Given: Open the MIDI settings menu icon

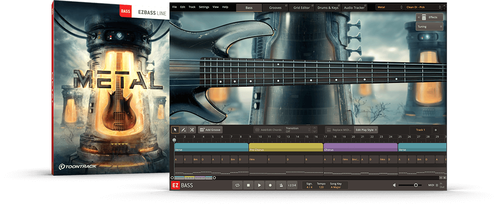Looking at the screenshot, I should click(x=437, y=185).
